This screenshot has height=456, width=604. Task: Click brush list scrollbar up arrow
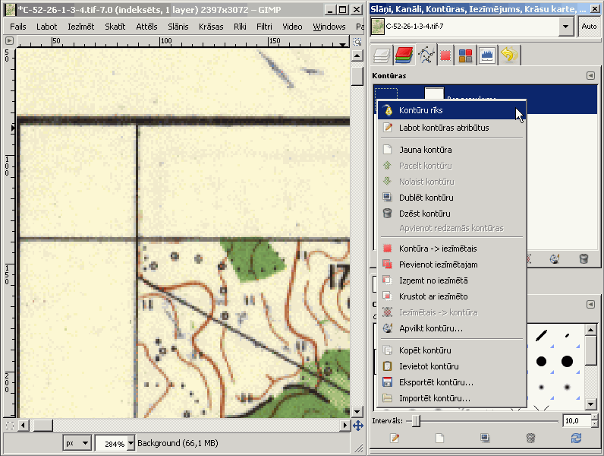pyautogui.click(x=590, y=330)
